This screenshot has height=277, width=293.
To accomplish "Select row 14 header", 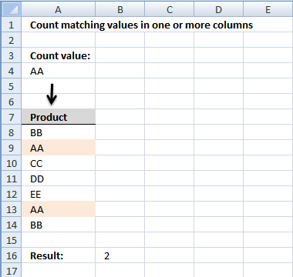I will coord(11,225).
